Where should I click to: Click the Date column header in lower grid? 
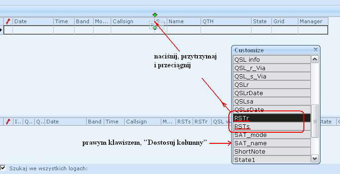(66, 122)
